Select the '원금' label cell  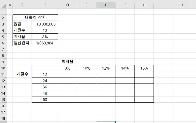pyautogui.click(x=22, y=24)
